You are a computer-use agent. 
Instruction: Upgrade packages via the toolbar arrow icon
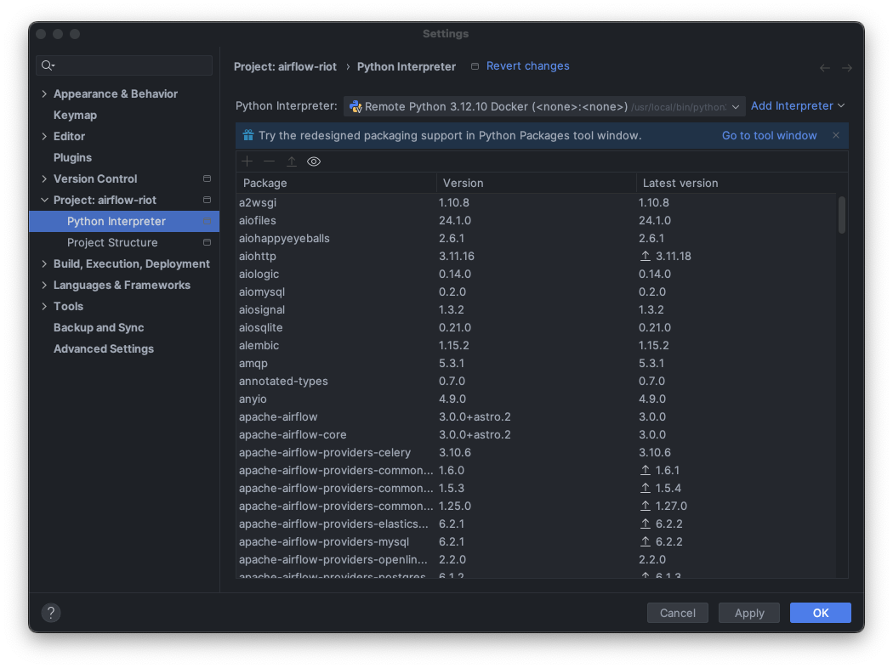[x=292, y=161]
